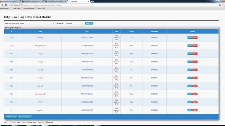
Task: Click the Add New Item button
Action: point(11,117)
